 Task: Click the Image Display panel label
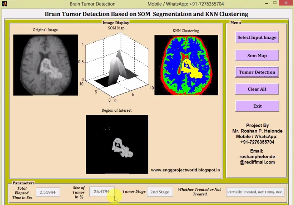click(115, 23)
